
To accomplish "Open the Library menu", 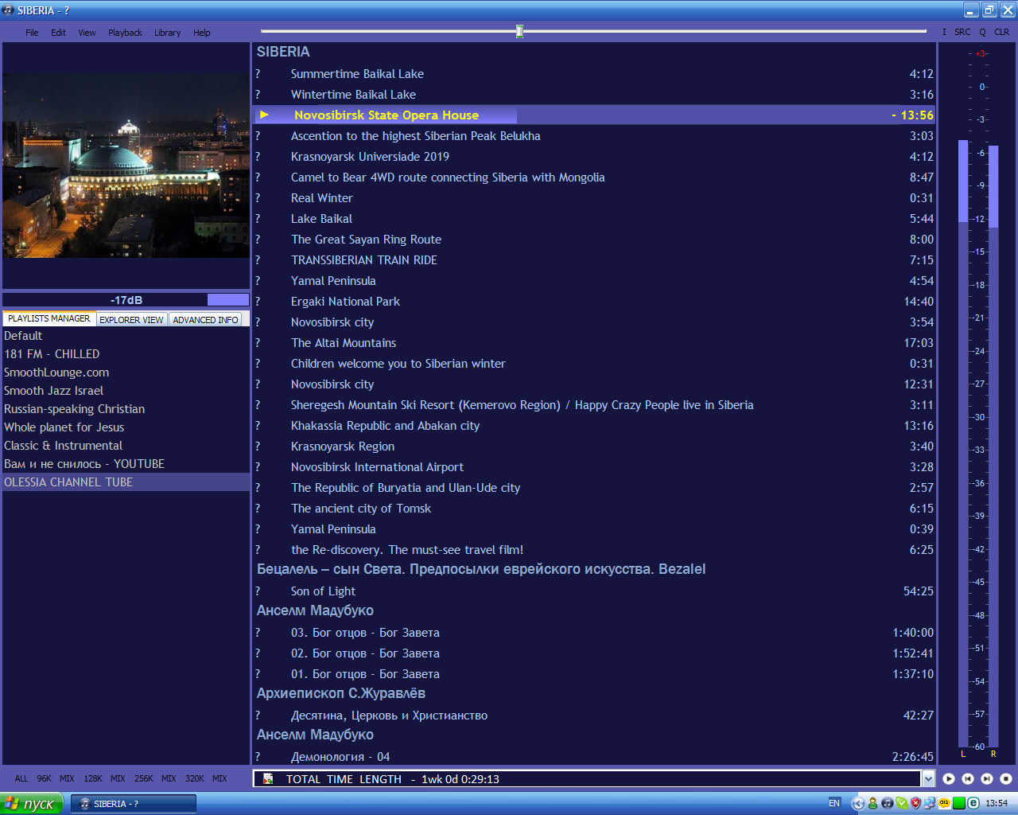I will click(x=167, y=33).
